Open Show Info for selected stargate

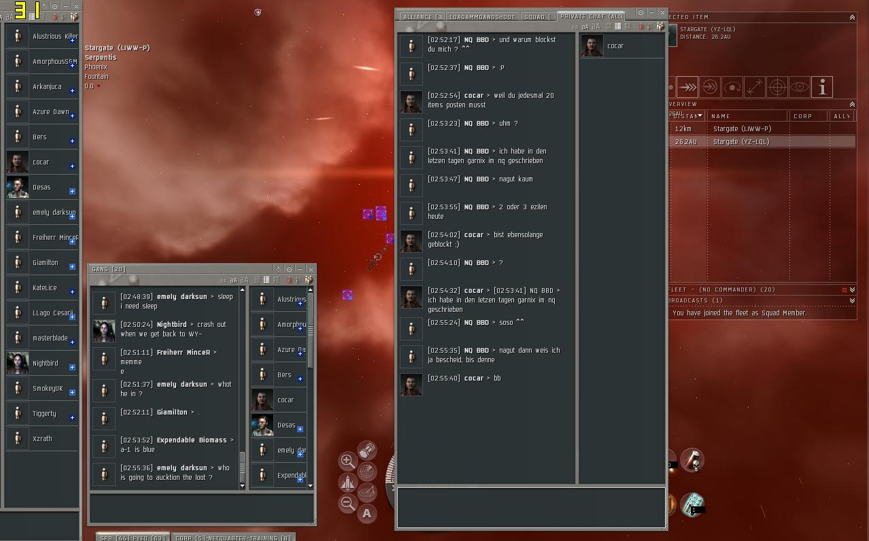(x=822, y=87)
